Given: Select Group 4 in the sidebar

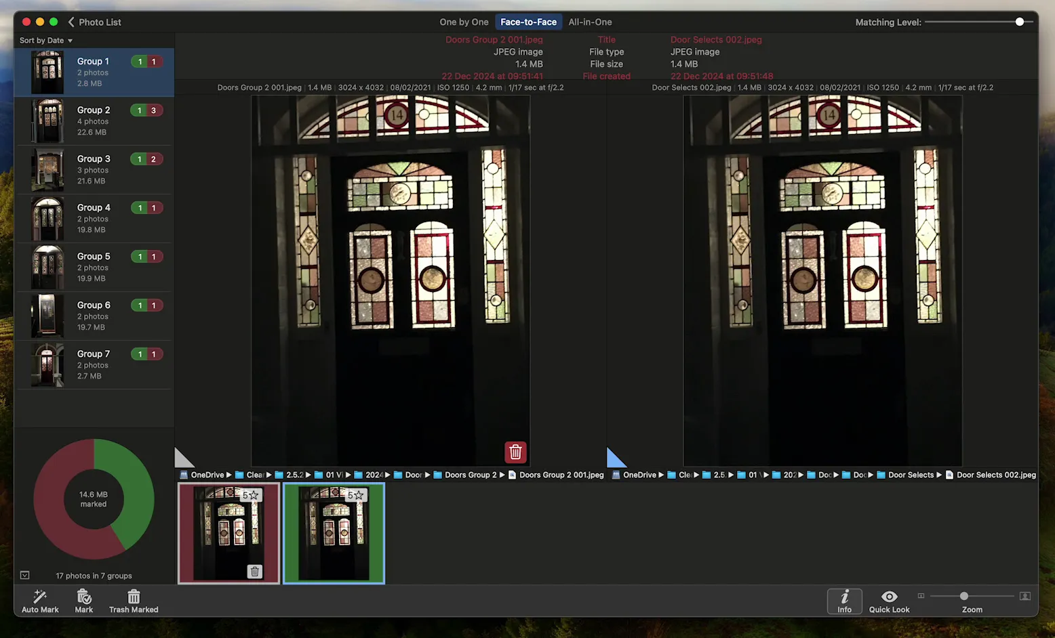Looking at the screenshot, I should click(x=94, y=218).
